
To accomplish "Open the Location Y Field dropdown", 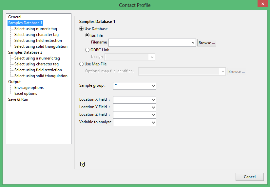I will coord(153,107).
